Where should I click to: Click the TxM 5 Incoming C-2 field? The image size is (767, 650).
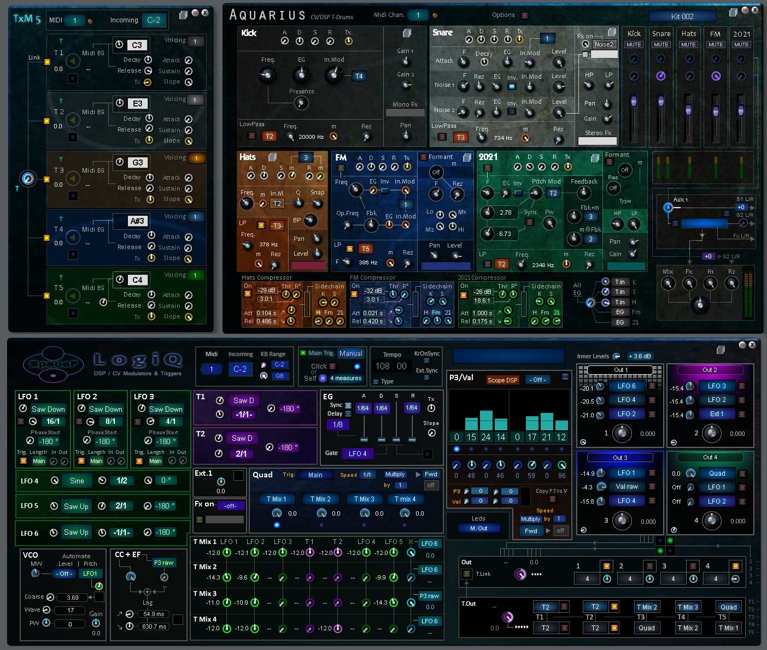coord(154,20)
